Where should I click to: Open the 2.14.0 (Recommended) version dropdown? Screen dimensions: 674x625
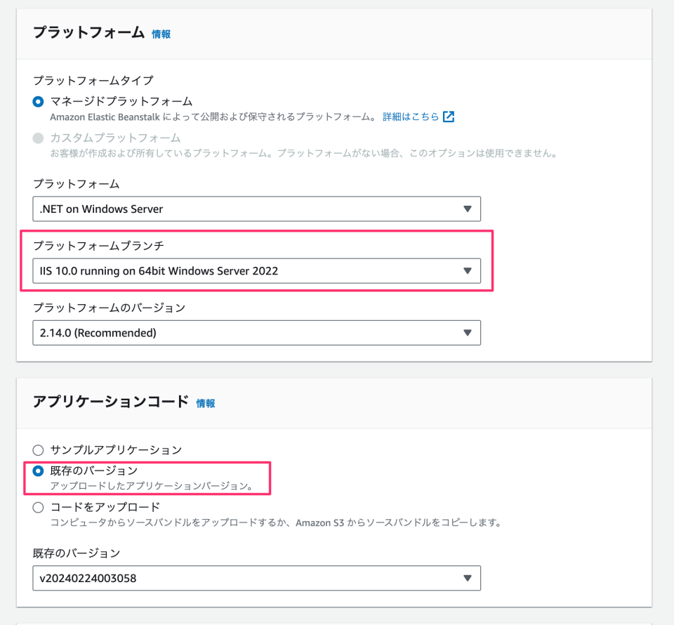256,332
